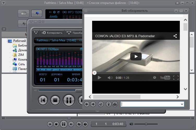Open the browser address dropdown arrow
This screenshot has width=196, height=130.
(182, 104)
